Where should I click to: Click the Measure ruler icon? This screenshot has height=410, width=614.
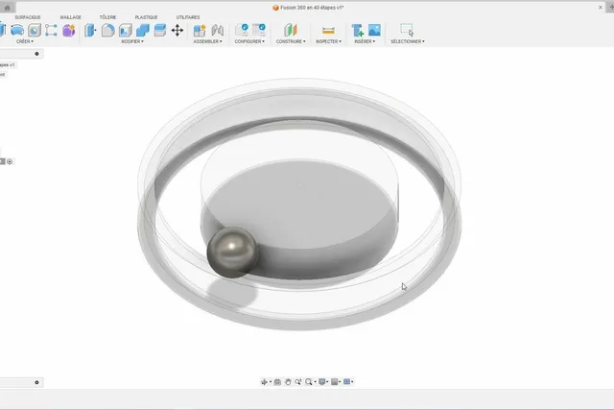(x=328, y=31)
